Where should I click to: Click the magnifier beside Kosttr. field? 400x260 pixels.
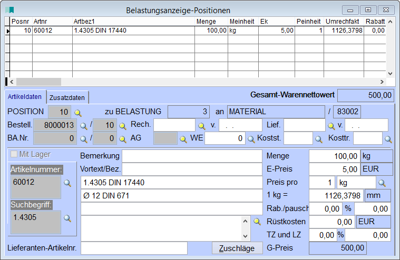(x=388, y=139)
